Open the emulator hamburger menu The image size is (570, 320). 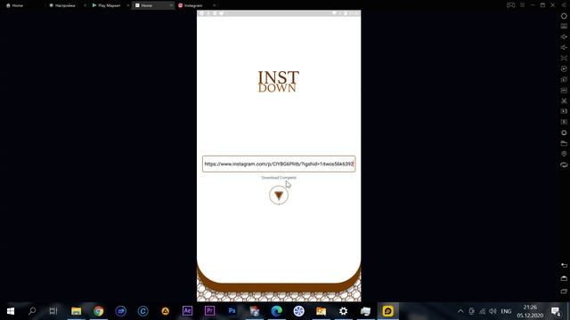click(523, 5)
